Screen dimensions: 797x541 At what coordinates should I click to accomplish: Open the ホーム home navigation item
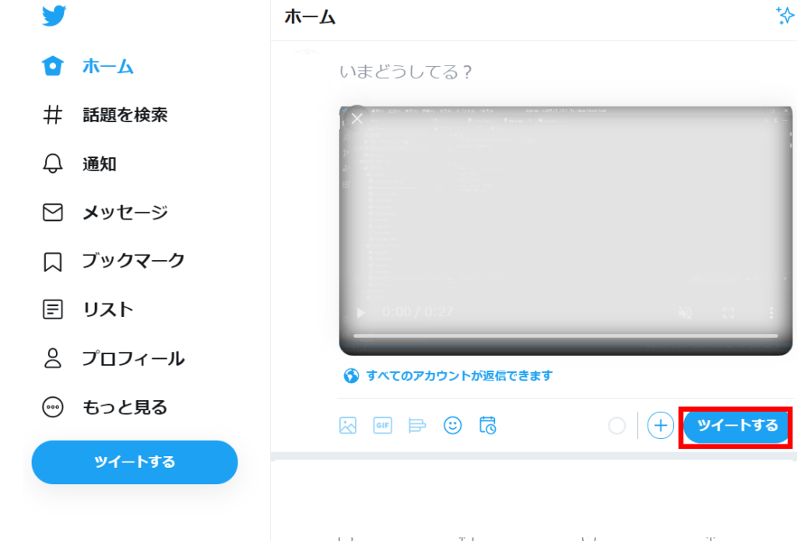point(87,66)
